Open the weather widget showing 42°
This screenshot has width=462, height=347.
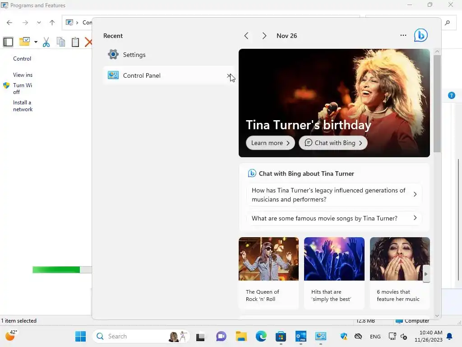(11, 336)
